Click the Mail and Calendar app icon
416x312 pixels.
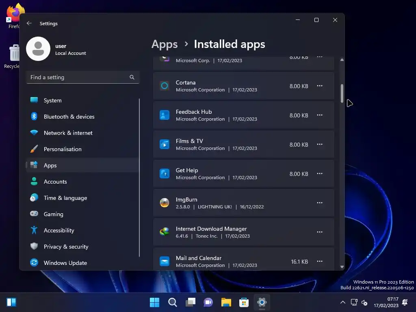pos(165,261)
